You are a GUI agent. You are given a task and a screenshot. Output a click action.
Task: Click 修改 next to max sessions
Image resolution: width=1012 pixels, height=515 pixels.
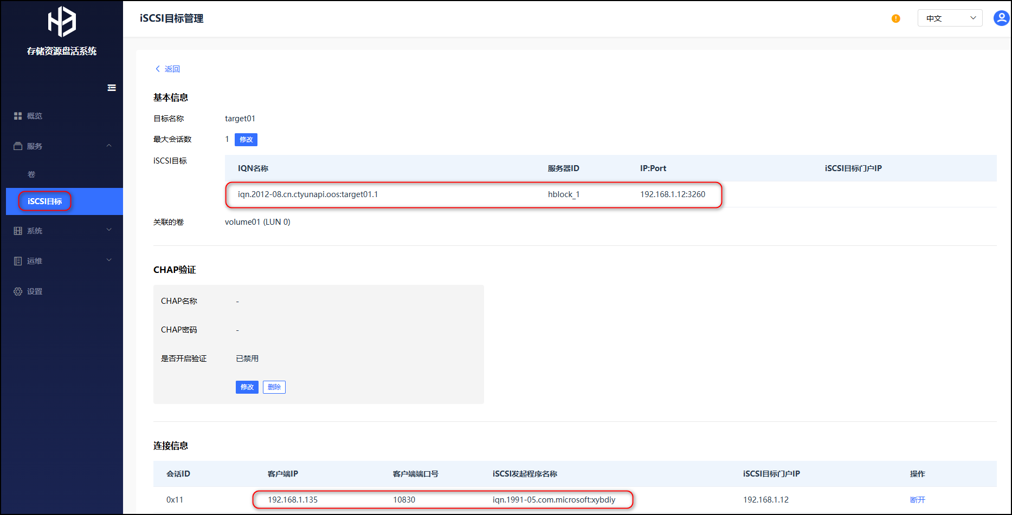[x=246, y=140]
